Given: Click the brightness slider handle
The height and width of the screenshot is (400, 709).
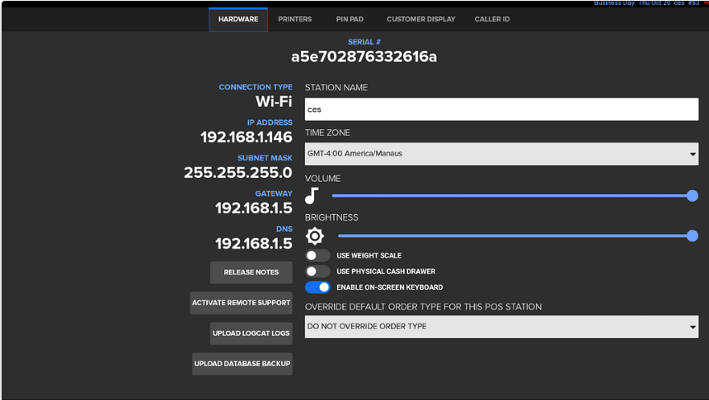Looking at the screenshot, I should 693,235.
